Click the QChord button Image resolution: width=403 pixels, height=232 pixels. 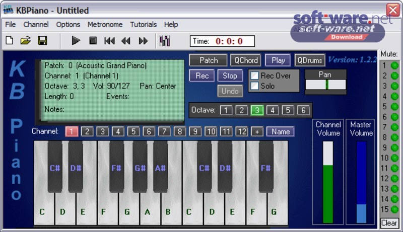click(246, 60)
